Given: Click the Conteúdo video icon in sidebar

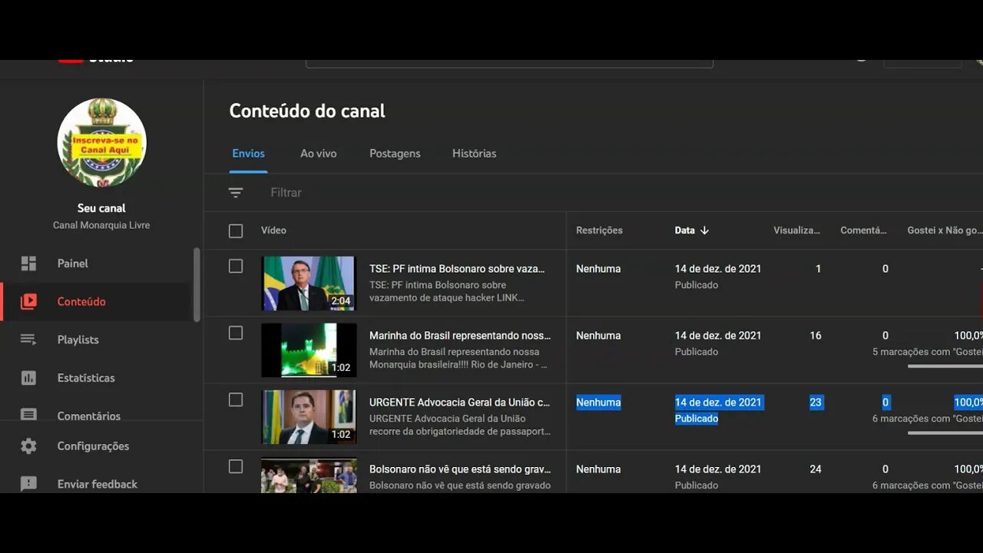Looking at the screenshot, I should 28,302.
